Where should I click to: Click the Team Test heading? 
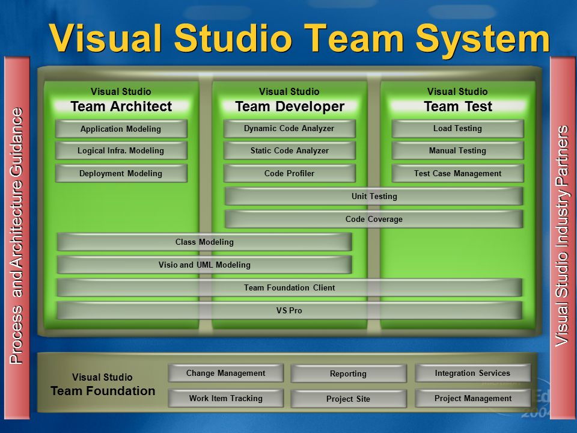click(x=458, y=106)
